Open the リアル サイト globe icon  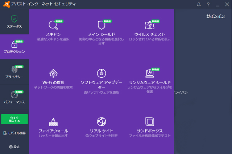(x=101, y=122)
